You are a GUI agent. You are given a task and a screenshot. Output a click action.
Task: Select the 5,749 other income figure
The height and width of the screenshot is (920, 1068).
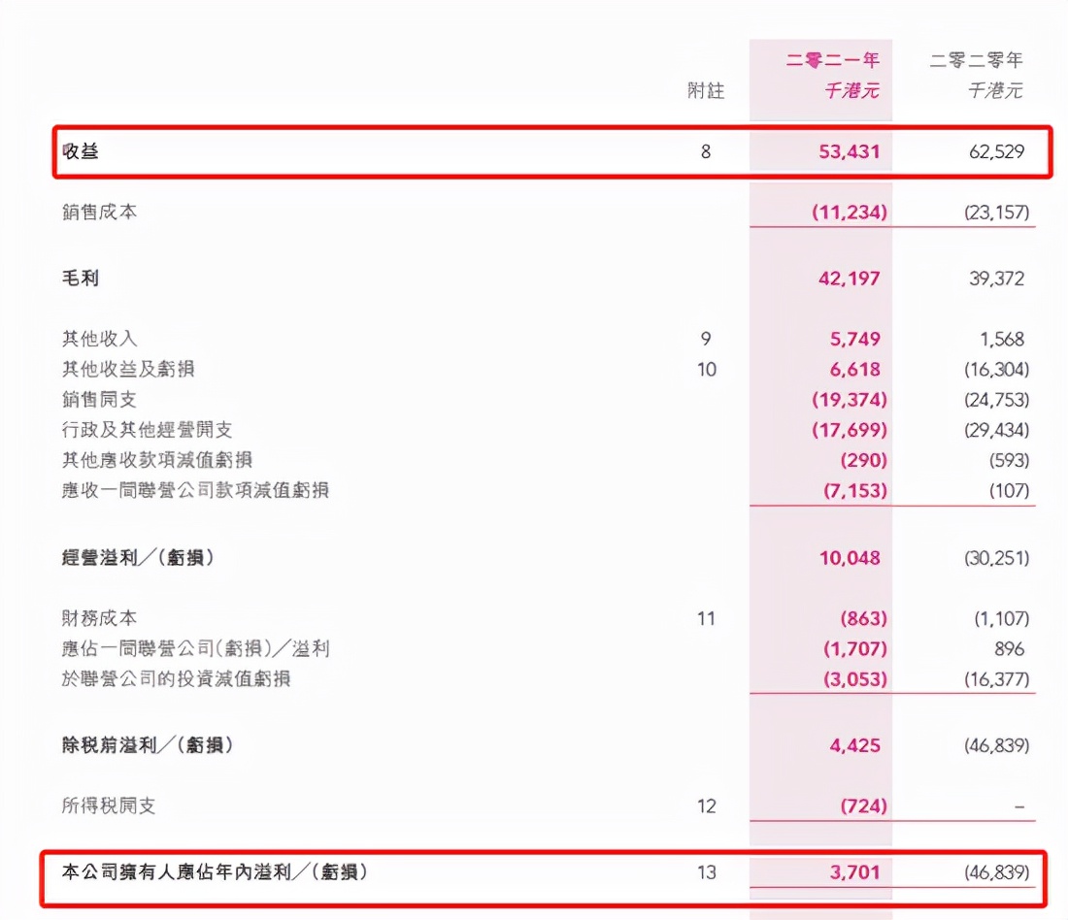[x=854, y=340]
